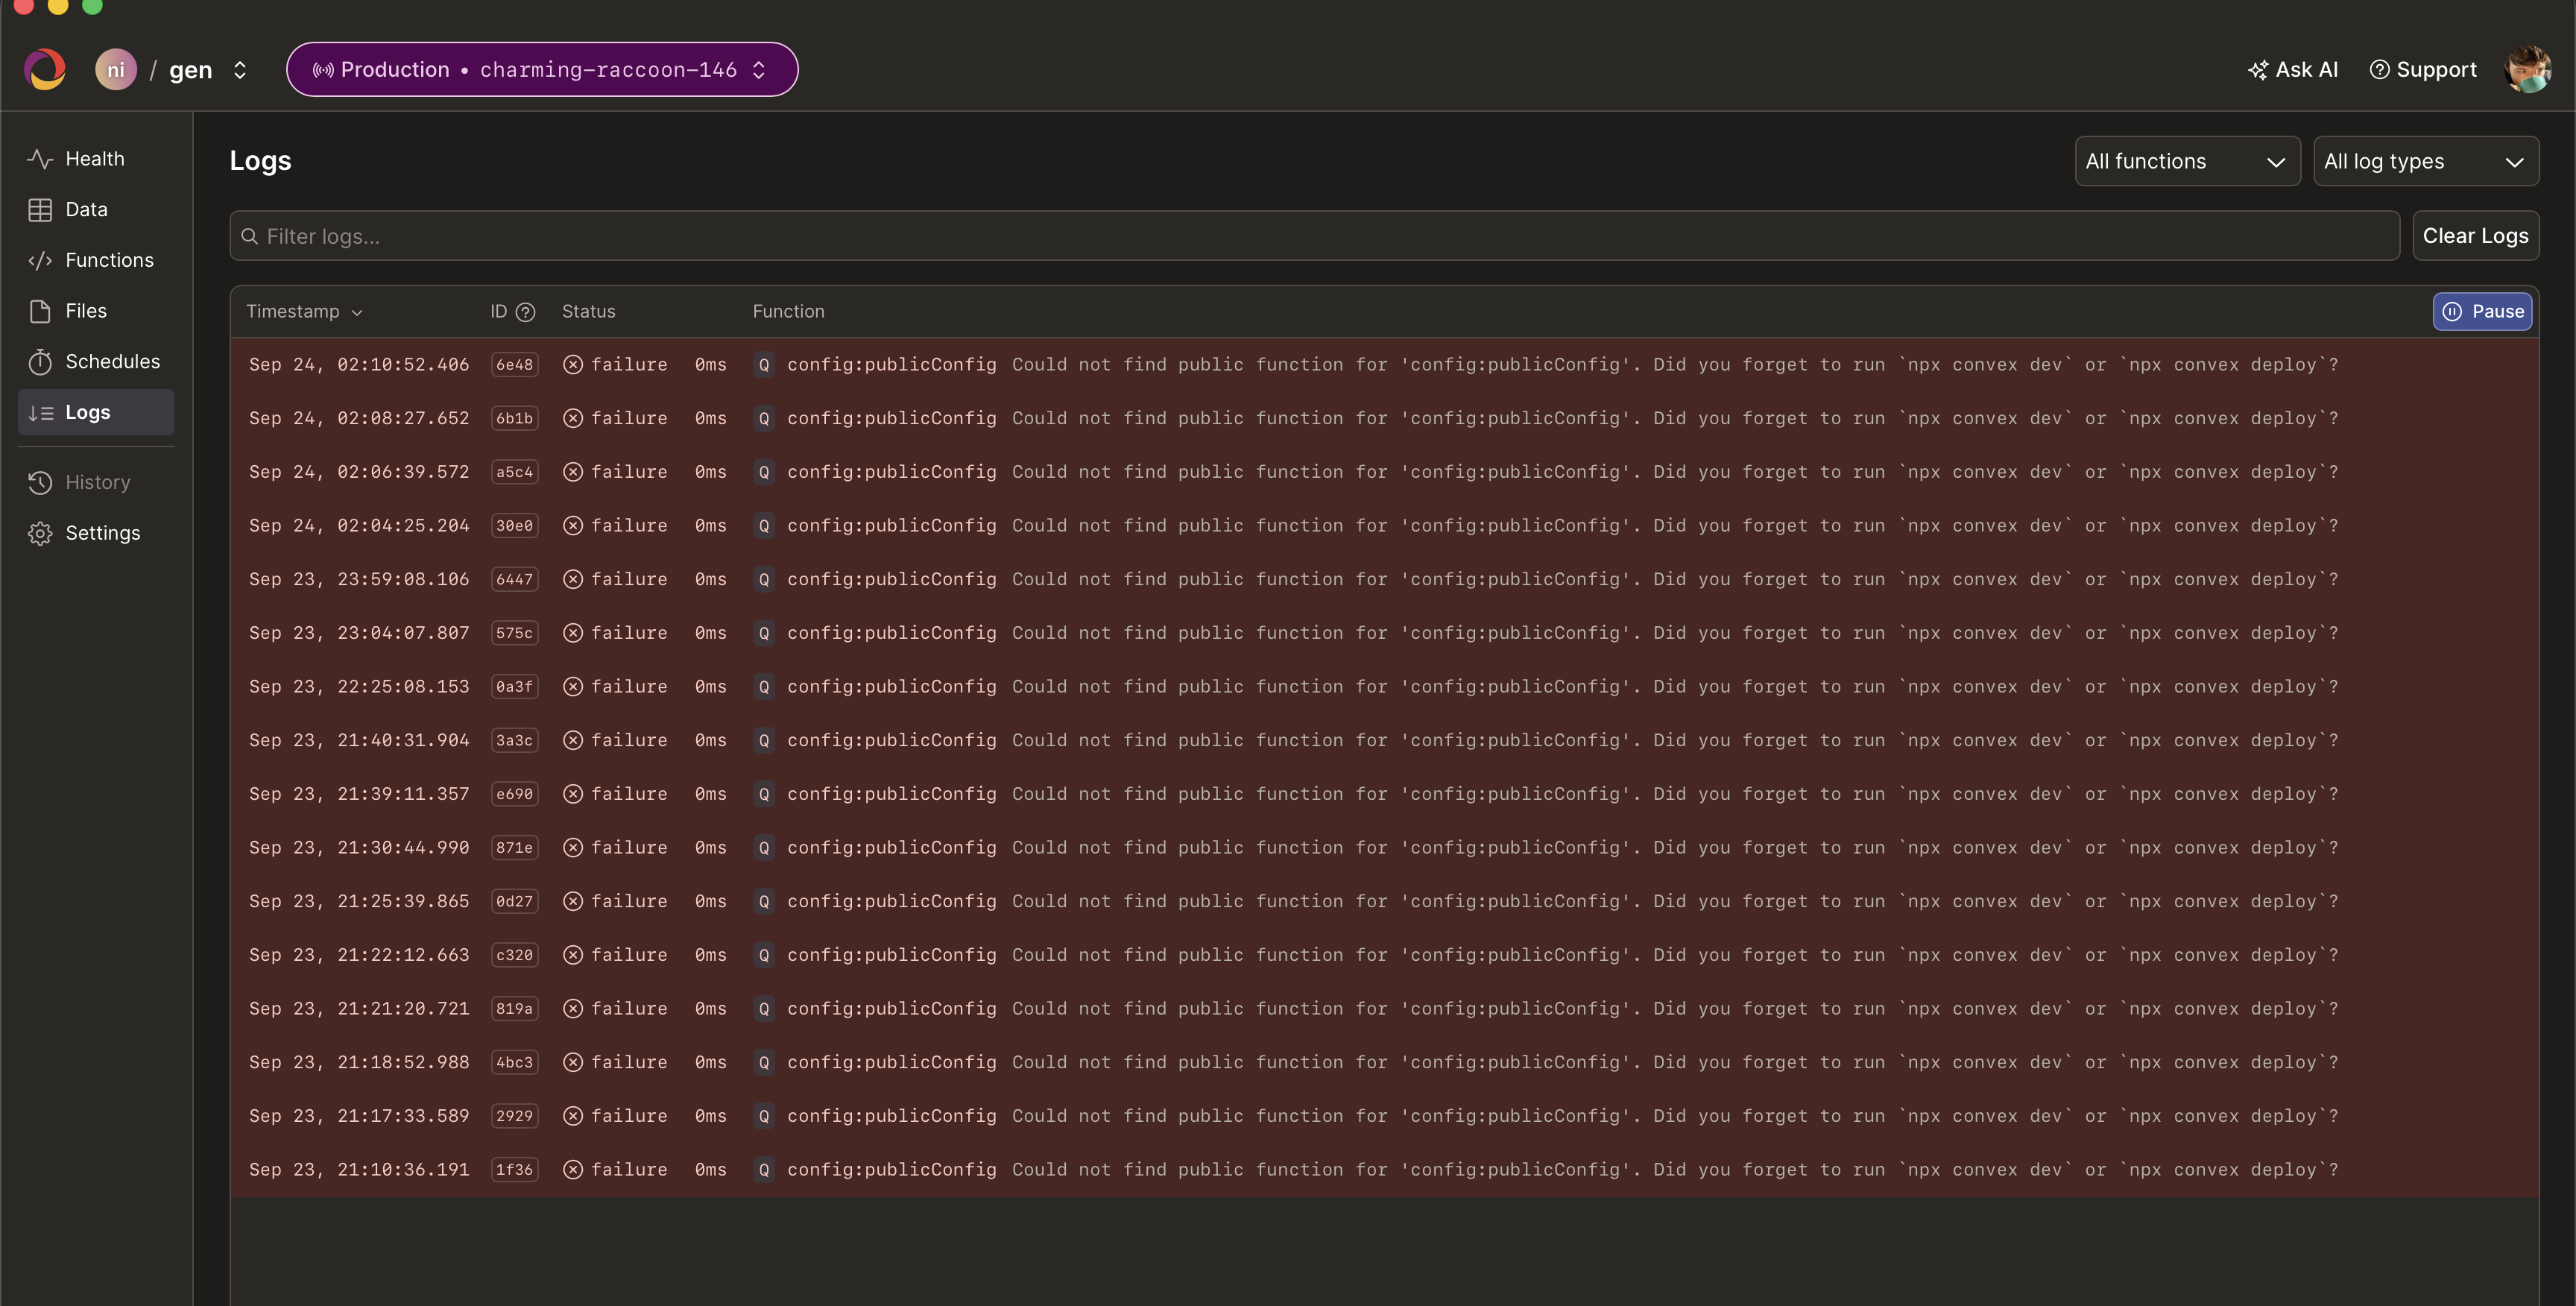Open the Support link
The image size is (2576, 1306).
click(x=2423, y=69)
